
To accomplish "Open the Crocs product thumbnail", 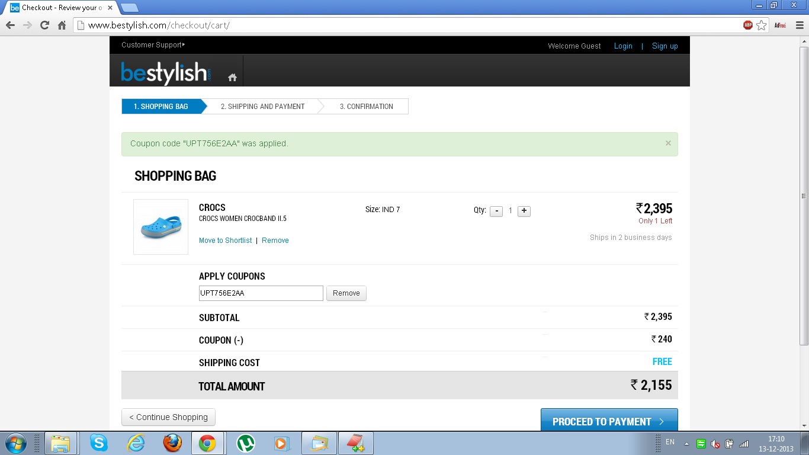I will (160, 227).
